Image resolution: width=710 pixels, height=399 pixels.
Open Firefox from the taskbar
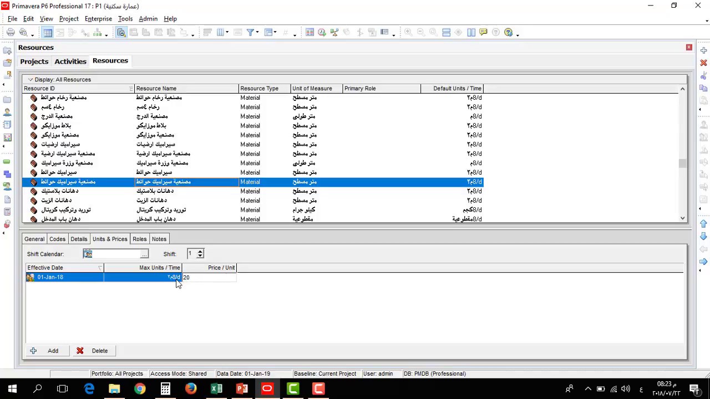point(191,389)
